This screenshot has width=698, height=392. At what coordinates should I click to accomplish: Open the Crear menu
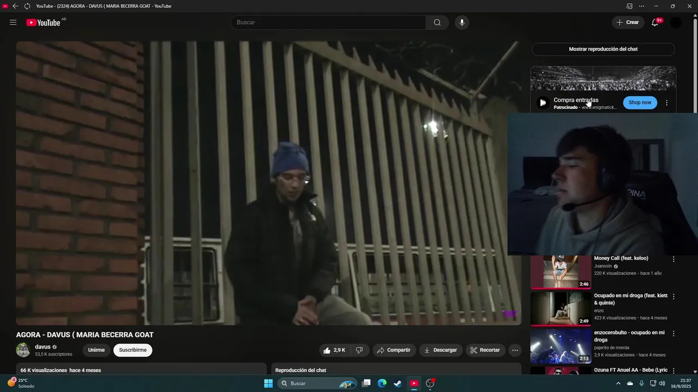[x=628, y=22]
